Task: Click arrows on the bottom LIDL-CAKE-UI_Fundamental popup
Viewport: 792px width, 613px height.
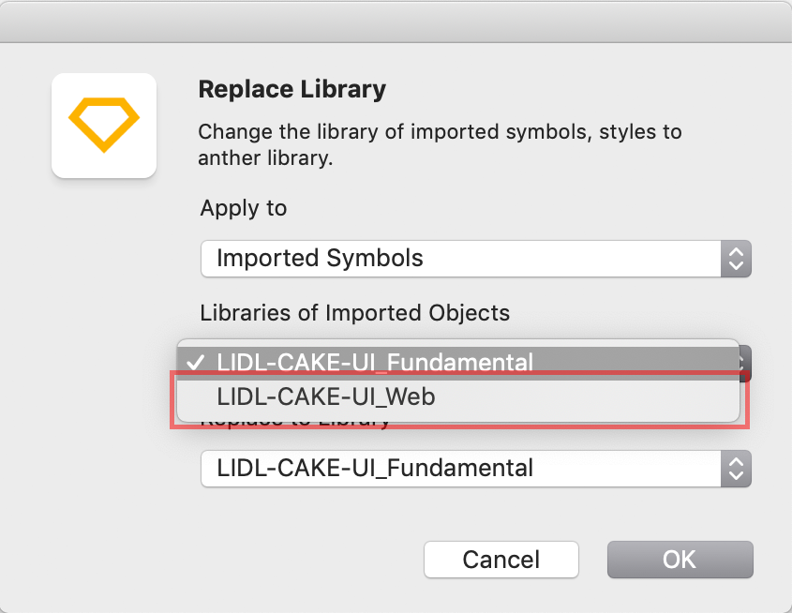Action: click(736, 469)
